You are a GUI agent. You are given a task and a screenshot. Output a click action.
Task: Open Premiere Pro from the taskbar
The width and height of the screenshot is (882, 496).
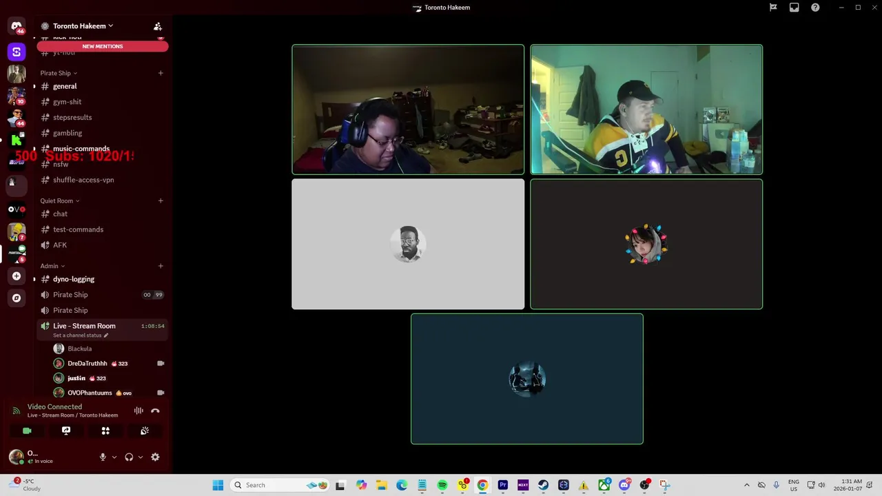[503, 485]
